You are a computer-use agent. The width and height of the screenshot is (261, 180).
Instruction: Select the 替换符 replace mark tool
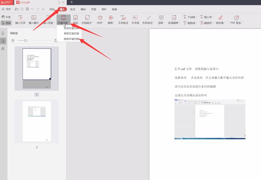coord(207,23)
